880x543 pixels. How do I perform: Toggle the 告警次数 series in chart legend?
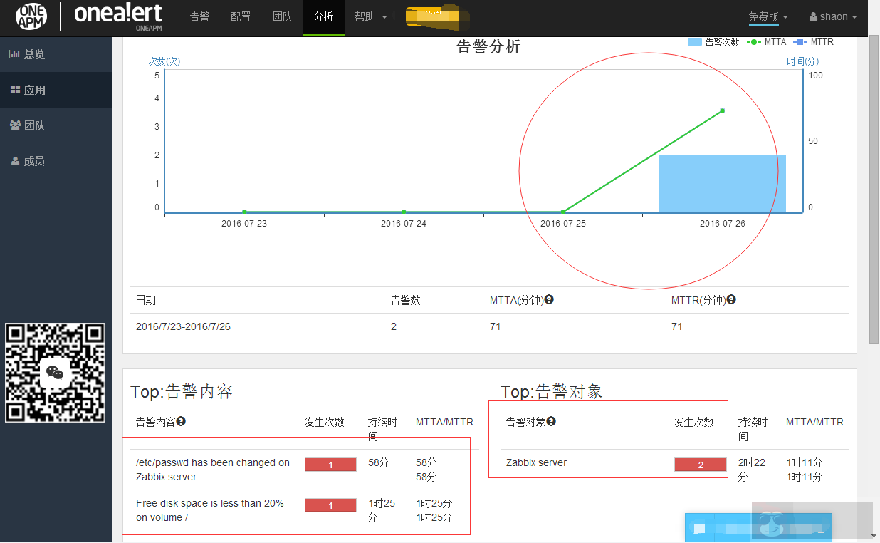[721, 42]
